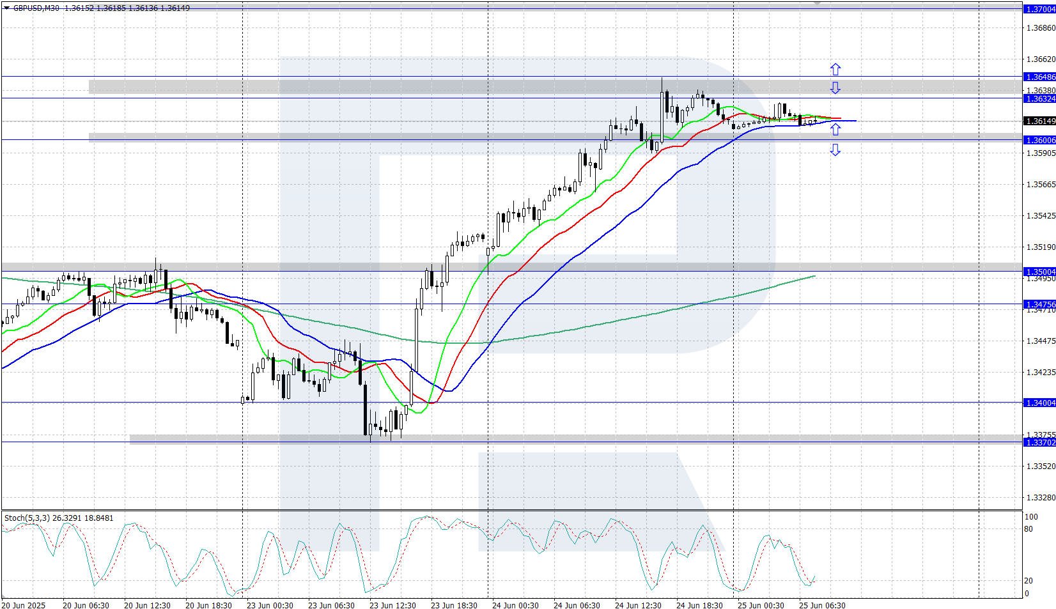Click the 1.35004 price level label
Image resolution: width=1056 pixels, height=609 pixels.
pos(1040,272)
